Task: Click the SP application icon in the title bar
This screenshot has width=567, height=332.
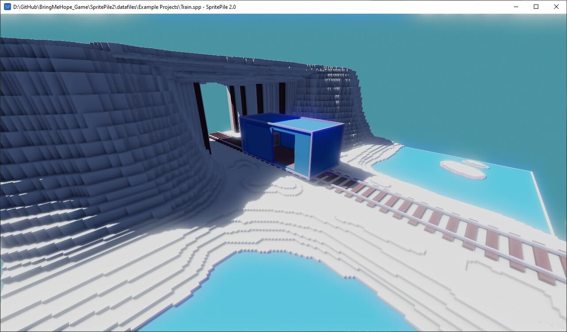Action: tap(6, 7)
